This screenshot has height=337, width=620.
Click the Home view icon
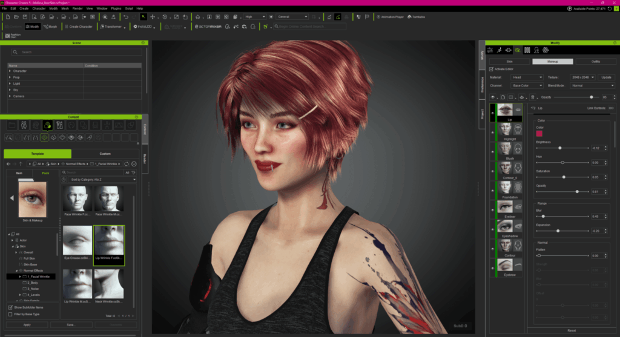coord(198,17)
